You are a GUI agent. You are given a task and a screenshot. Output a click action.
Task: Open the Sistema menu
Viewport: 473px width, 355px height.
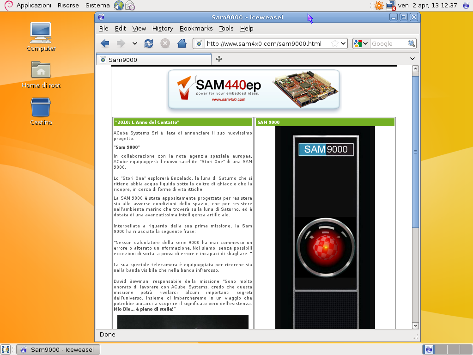pos(97,5)
